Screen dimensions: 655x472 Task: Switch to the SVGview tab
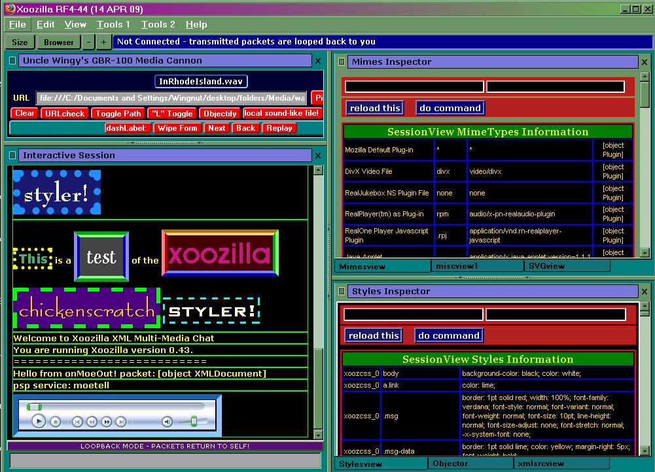[x=567, y=266]
